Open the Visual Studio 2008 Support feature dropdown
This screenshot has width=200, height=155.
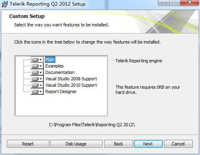tap(37, 79)
